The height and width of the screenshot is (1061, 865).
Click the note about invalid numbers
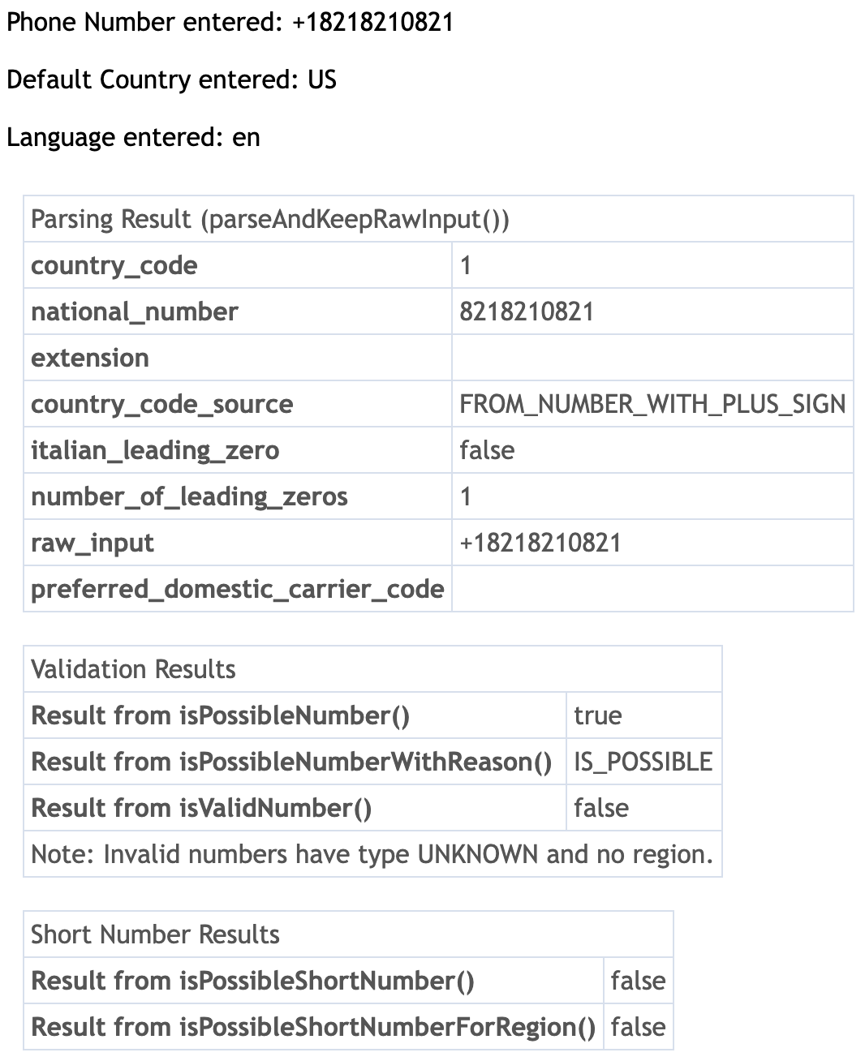point(372,854)
